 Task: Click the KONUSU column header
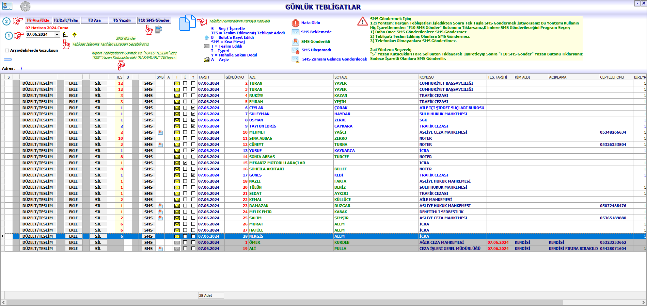[426, 77]
